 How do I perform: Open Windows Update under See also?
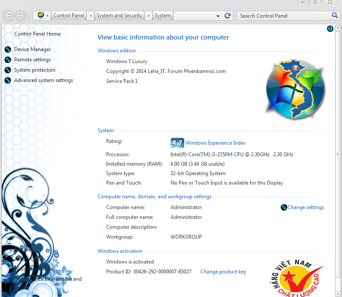coord(34,269)
